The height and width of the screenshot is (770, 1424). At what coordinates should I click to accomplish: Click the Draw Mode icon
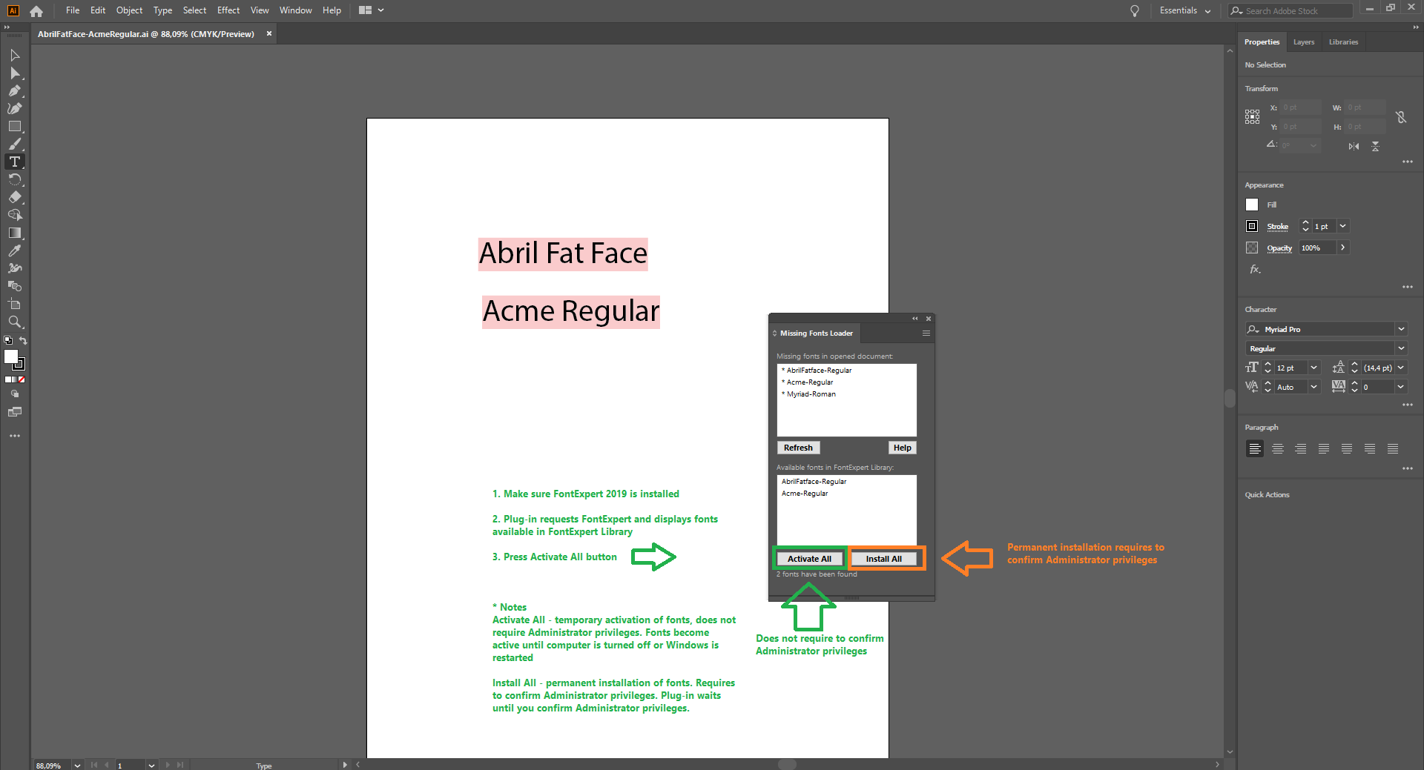(x=14, y=394)
